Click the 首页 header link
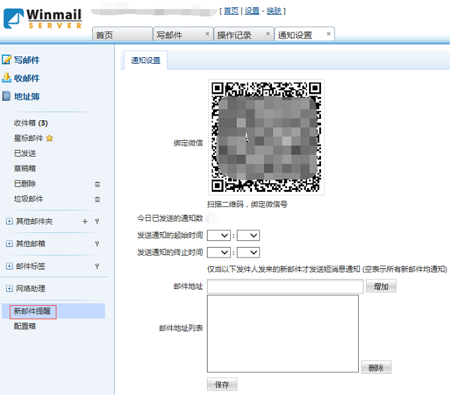This screenshot has width=451, height=395. [x=231, y=11]
